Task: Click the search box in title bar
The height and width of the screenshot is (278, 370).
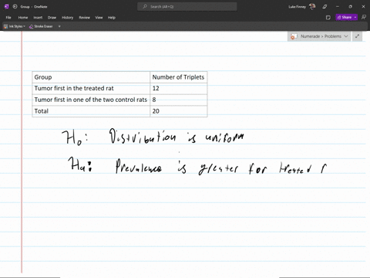Action: click(x=187, y=7)
